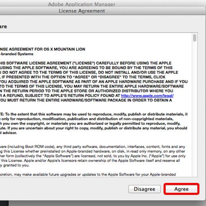Image resolution: width=206 pixels, height=206 pixels.
Task: Click the '-branded Systems' subtitle text
Action: tap(16, 54)
